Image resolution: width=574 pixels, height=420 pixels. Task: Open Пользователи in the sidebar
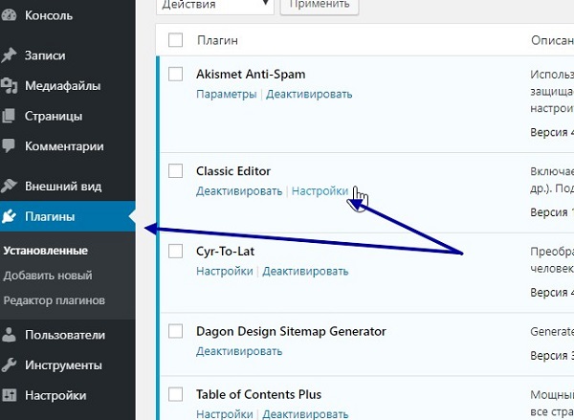point(65,335)
